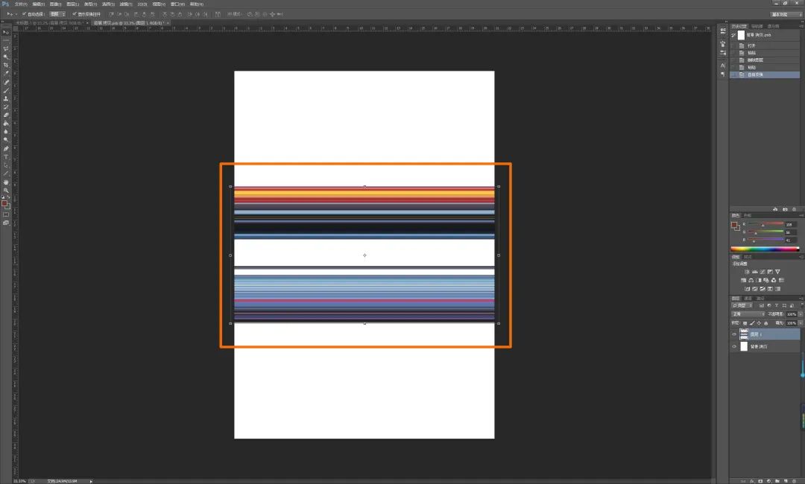Add layer mask icon in Layers panel
Image resolution: width=805 pixels, height=484 pixels.
point(760,481)
